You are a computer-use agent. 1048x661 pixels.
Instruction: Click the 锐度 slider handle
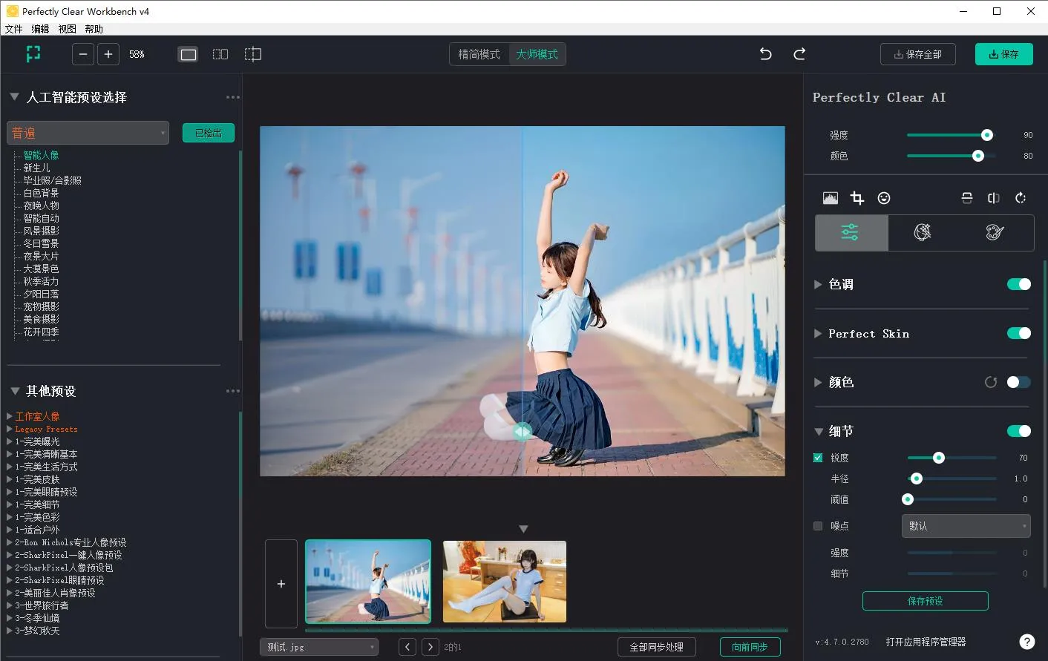(x=939, y=458)
